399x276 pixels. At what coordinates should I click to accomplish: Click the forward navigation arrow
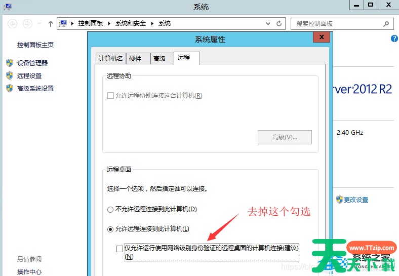point(27,24)
